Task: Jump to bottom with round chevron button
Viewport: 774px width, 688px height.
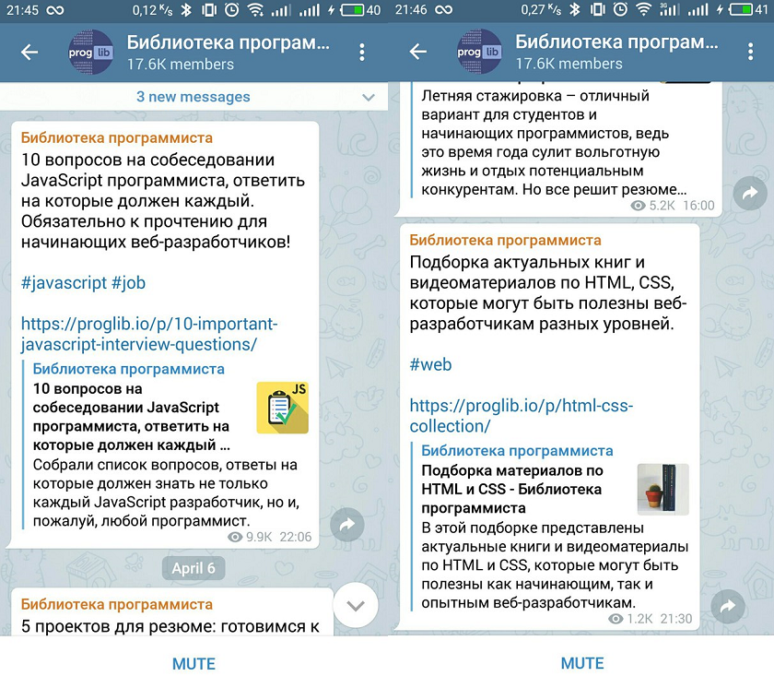Action: click(356, 606)
